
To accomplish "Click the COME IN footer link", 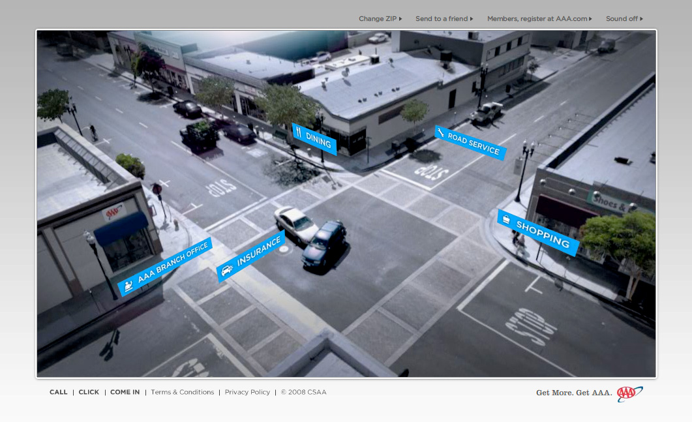I will 125,392.
